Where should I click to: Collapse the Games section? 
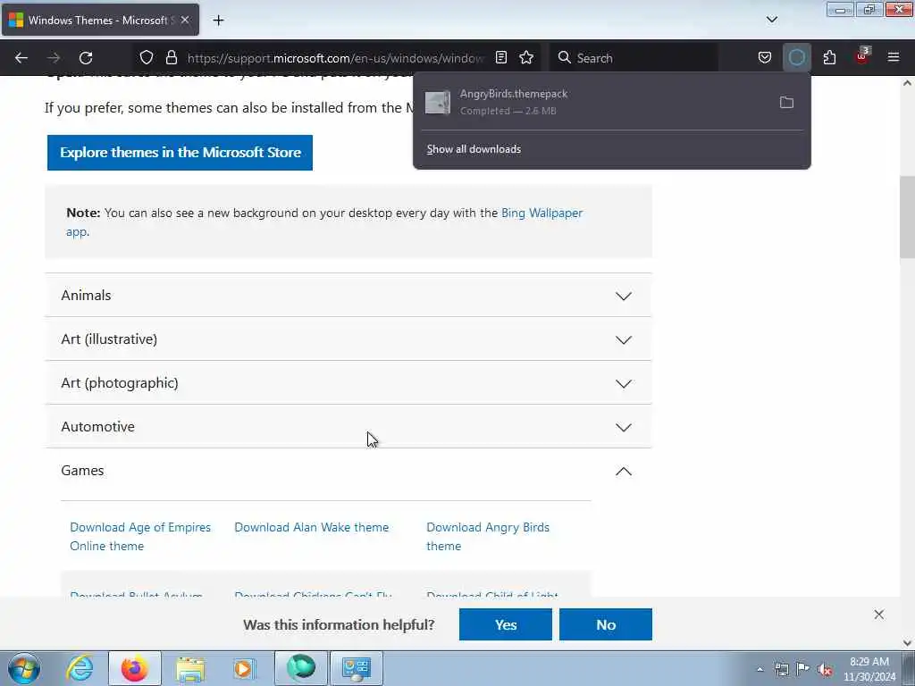point(348,471)
